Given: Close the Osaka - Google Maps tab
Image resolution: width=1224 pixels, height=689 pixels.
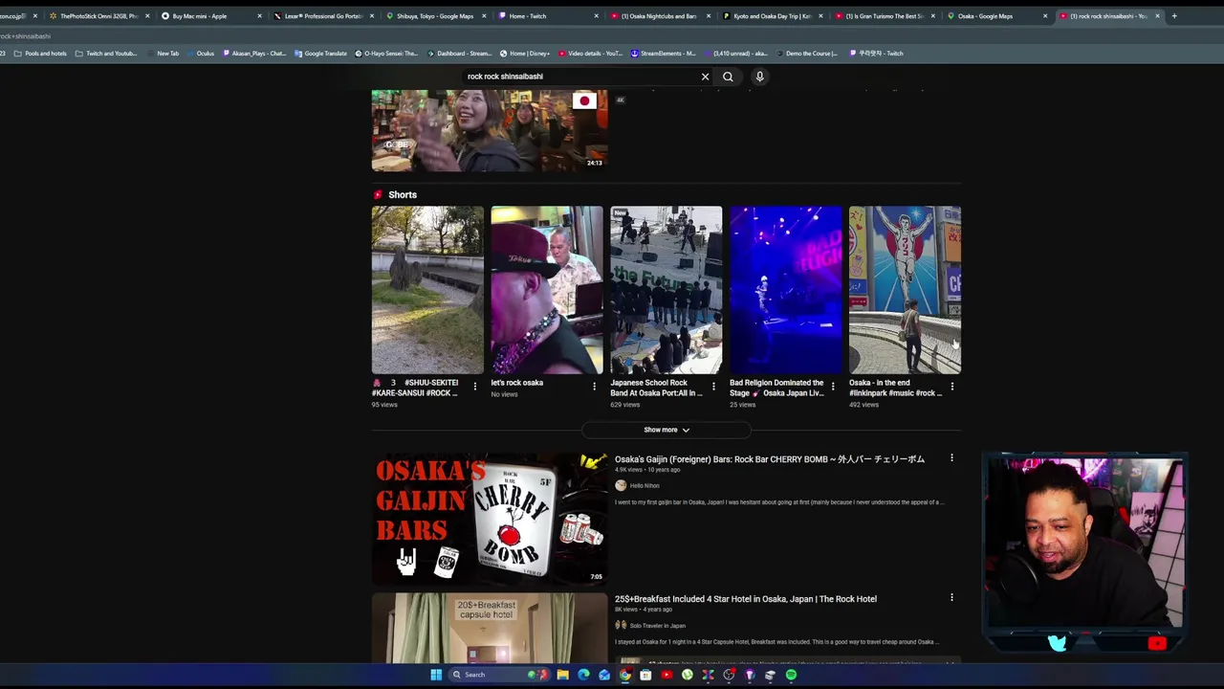Looking at the screenshot, I should tap(1044, 16).
